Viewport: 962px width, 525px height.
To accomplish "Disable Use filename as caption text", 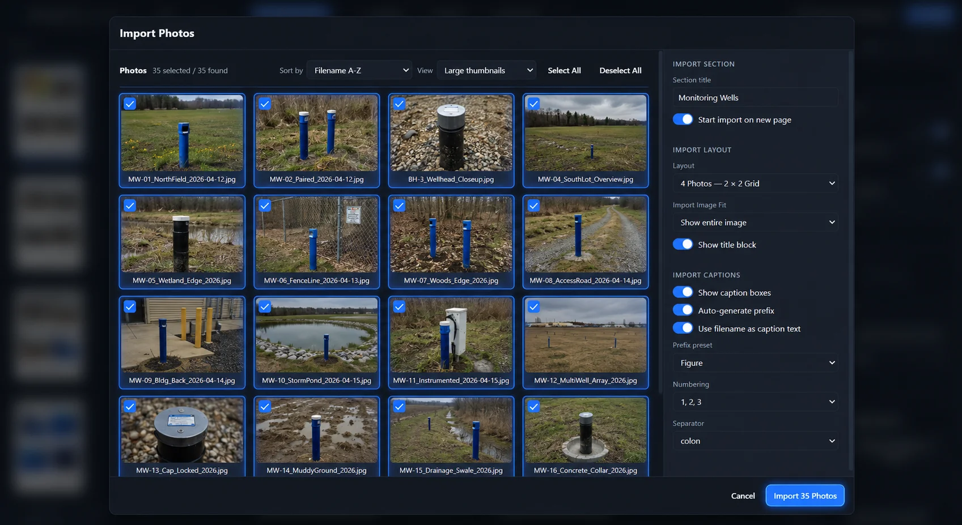I will pos(683,328).
